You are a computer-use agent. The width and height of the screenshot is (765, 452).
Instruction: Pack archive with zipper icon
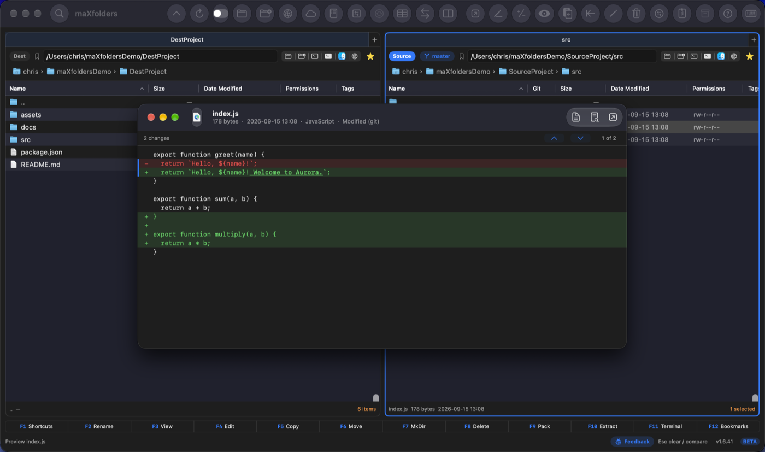pyautogui.click(x=682, y=14)
